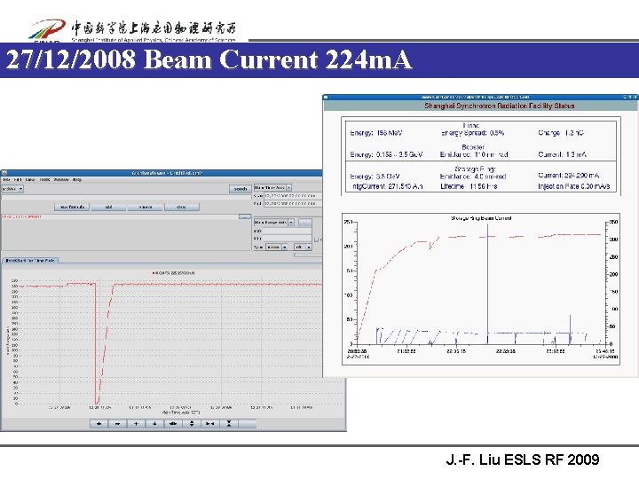Expand the archive dropdown at top left
The height and width of the screenshot is (479, 639).
pyautogui.click(x=12, y=189)
